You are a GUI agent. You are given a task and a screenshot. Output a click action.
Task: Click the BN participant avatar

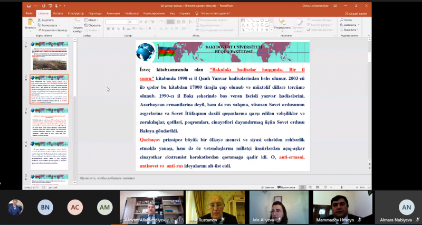point(45,207)
